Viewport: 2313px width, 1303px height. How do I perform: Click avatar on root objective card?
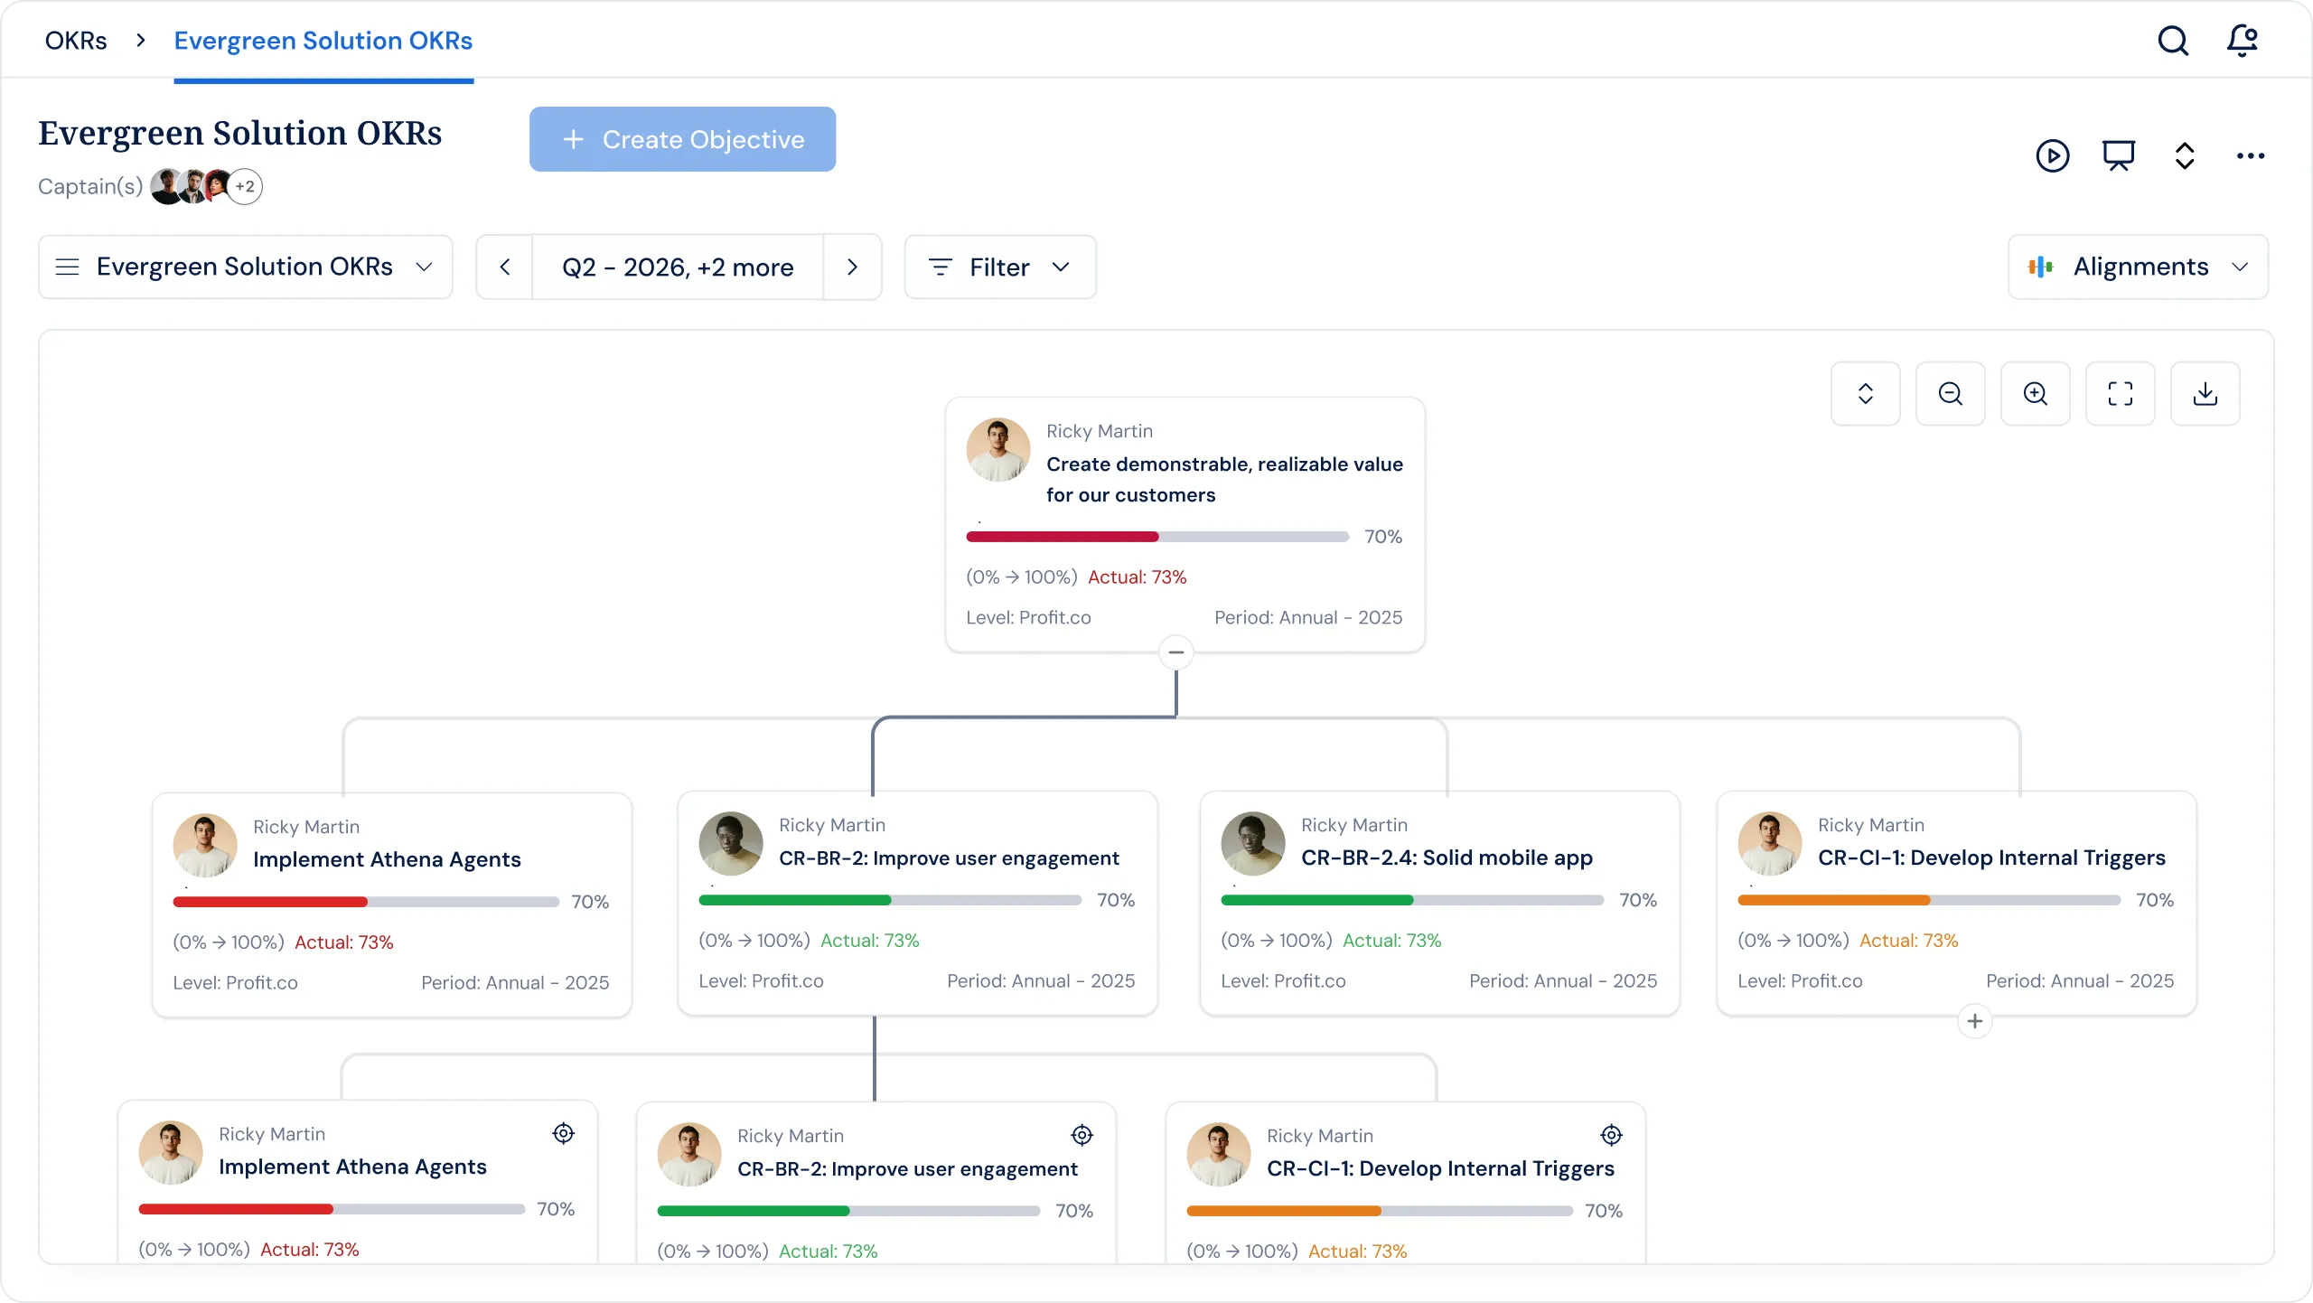click(998, 449)
